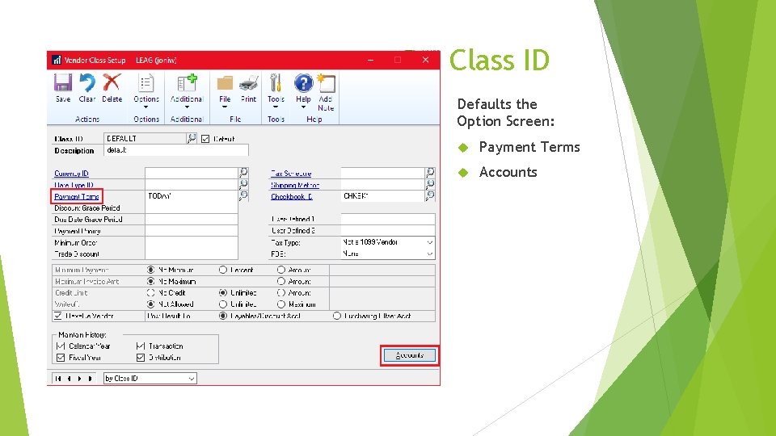Image resolution: width=776 pixels, height=436 pixels.
Task: Click the Clear undo-arrow icon
Action: pyautogui.click(x=87, y=82)
